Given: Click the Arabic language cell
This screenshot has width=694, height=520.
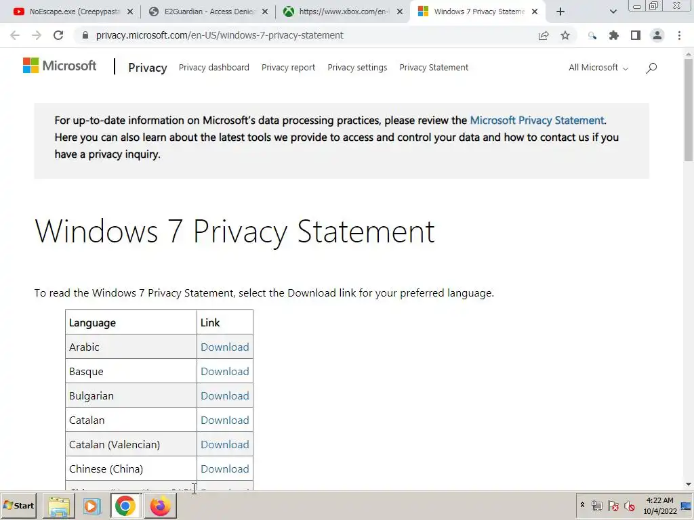Looking at the screenshot, I should (131, 347).
